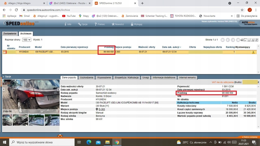260x146 pixels.
Task: Bookmark this page with the star icon
Action: 242,10
